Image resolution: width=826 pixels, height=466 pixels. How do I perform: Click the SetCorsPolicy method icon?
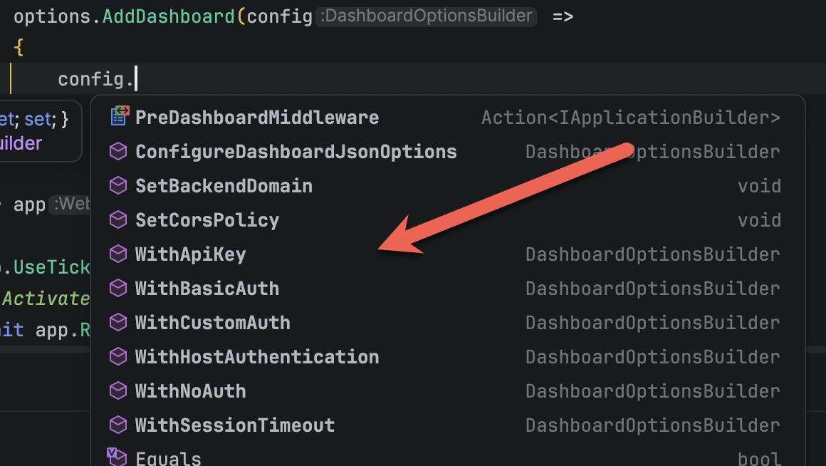tap(117, 220)
